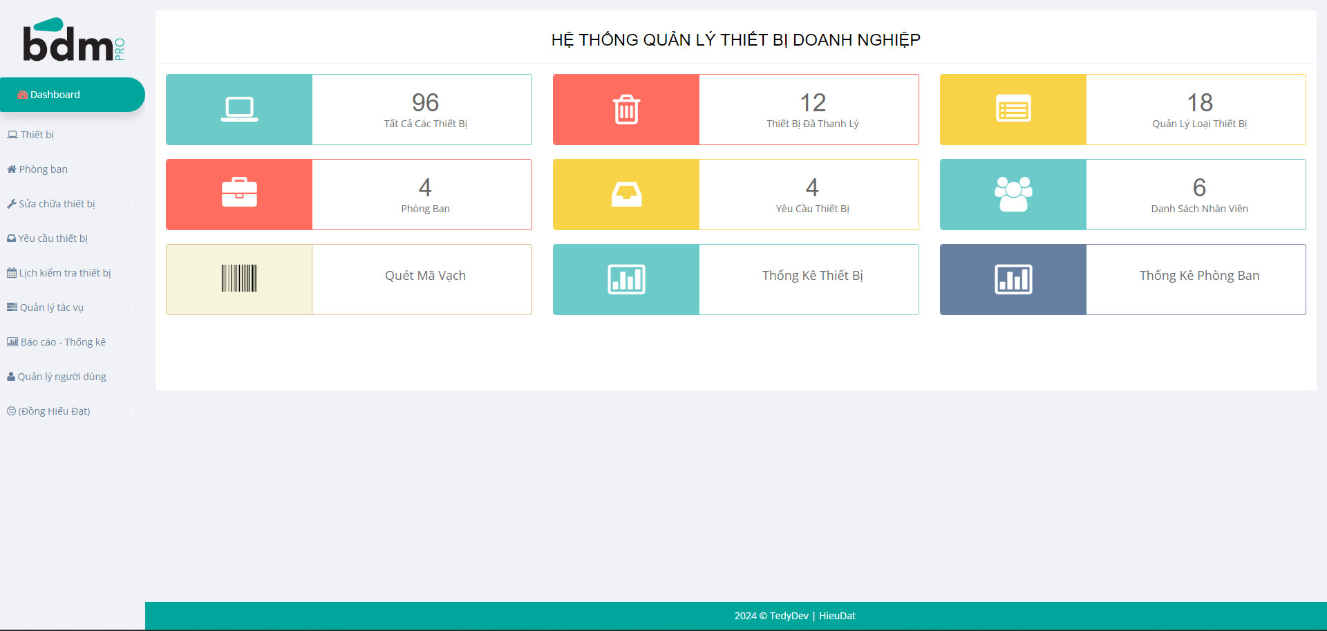Select Yêu cầu thiết bị in sidebar
Screen dimensions: 1327x631
click(x=73, y=238)
